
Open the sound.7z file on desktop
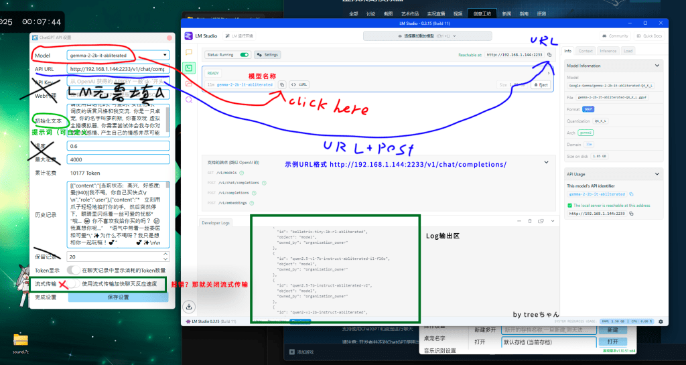click(x=20, y=343)
